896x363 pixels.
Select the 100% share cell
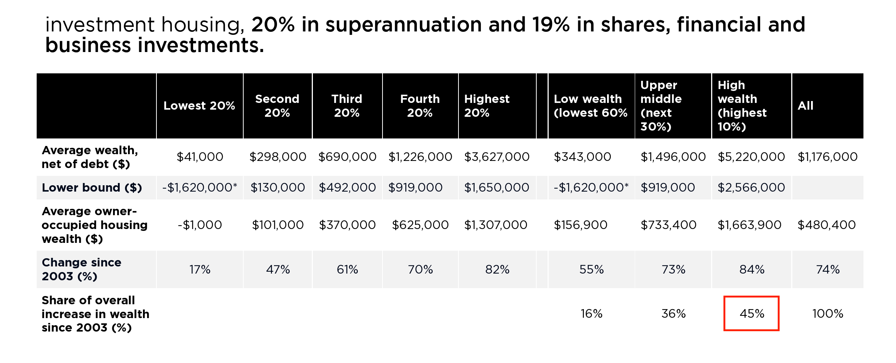pyautogui.click(x=828, y=314)
